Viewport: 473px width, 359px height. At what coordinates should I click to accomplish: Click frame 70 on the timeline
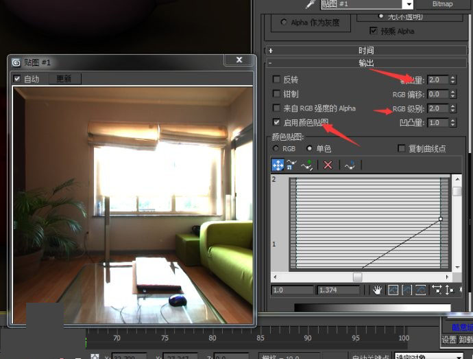(117, 338)
